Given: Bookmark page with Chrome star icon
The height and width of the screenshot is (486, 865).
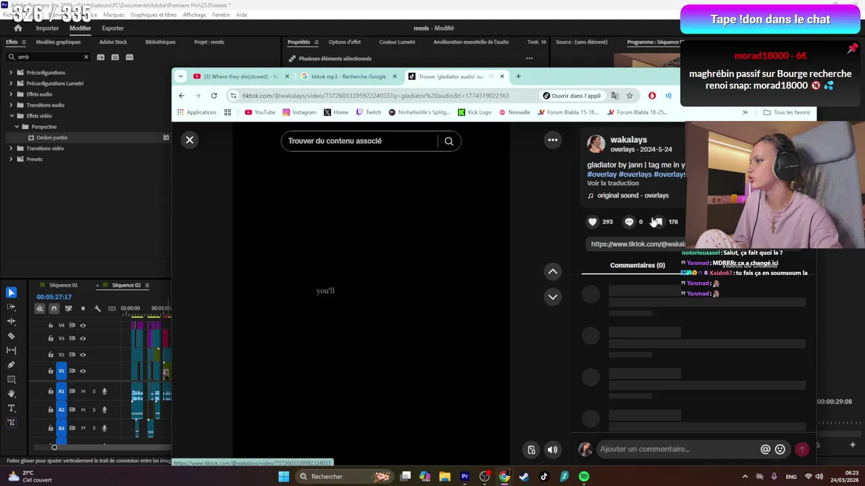Looking at the screenshot, I should [x=629, y=95].
